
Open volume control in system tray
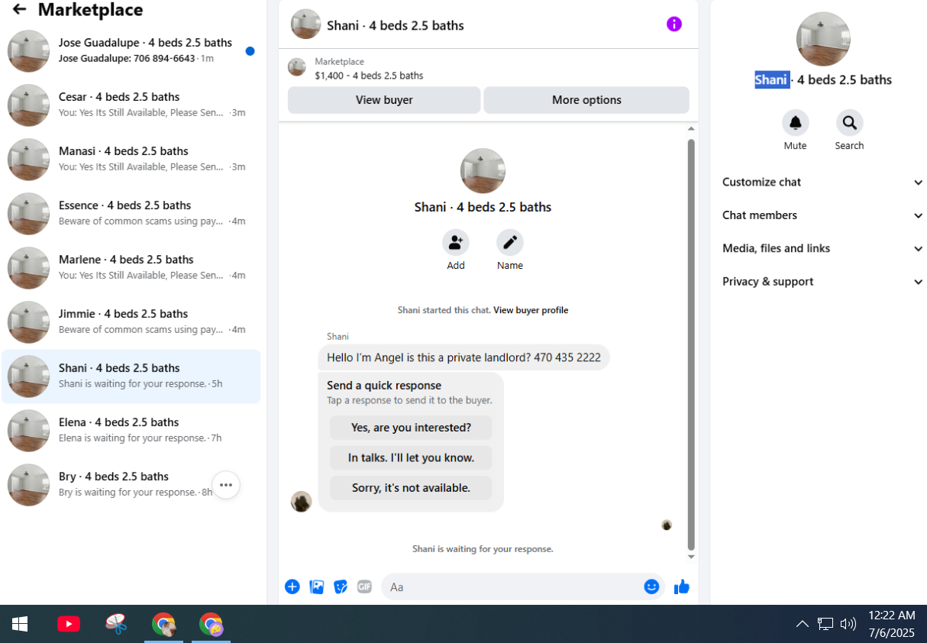(x=848, y=624)
